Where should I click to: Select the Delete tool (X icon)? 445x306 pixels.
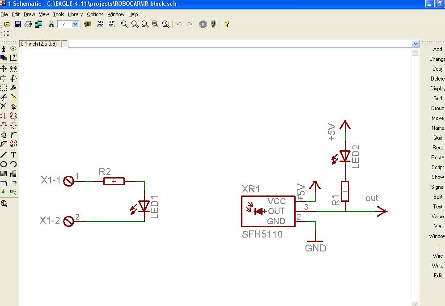coord(4,106)
